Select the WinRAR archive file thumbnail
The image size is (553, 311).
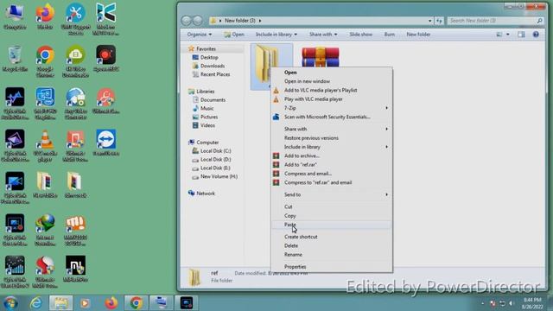(x=321, y=56)
